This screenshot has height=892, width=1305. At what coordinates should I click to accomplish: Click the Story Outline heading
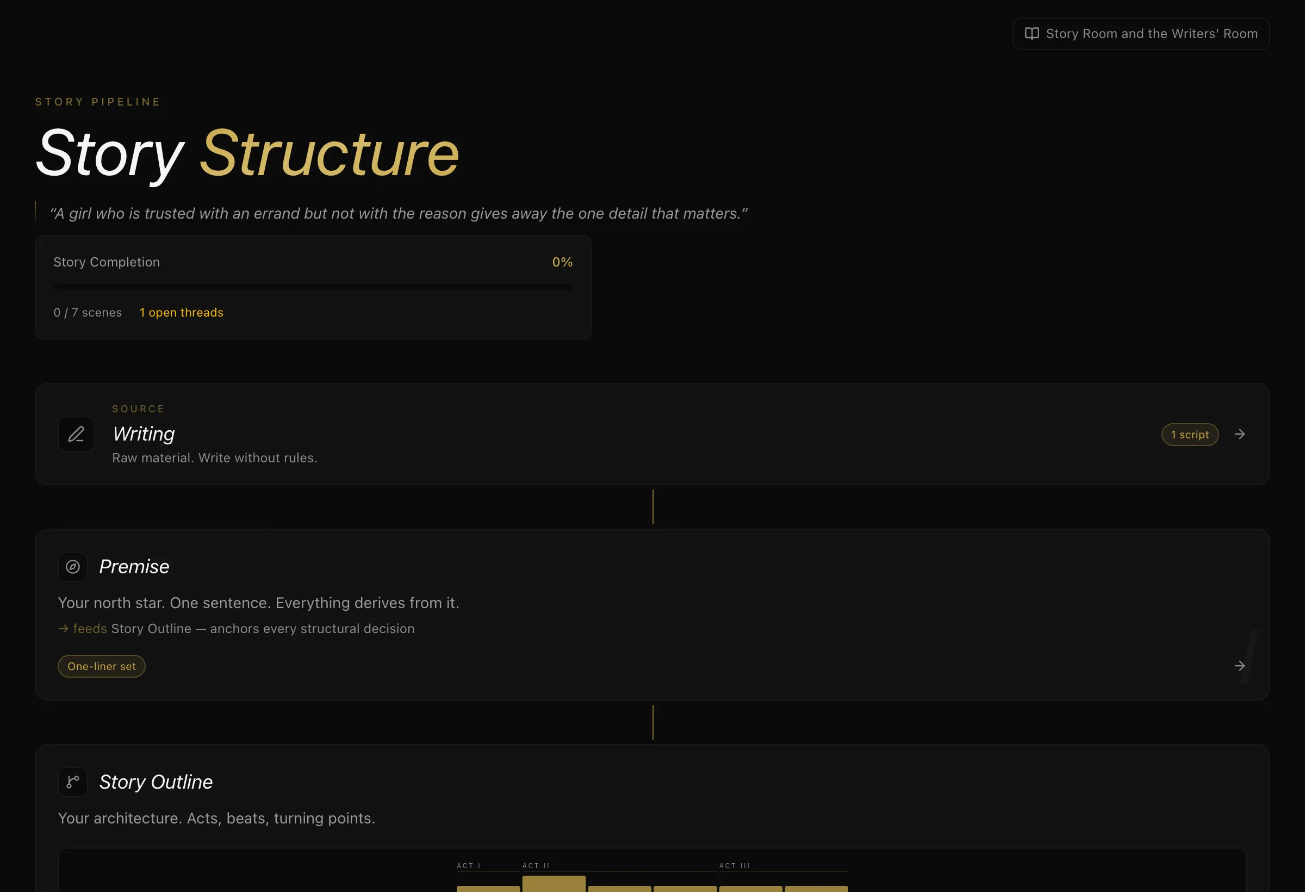point(156,782)
